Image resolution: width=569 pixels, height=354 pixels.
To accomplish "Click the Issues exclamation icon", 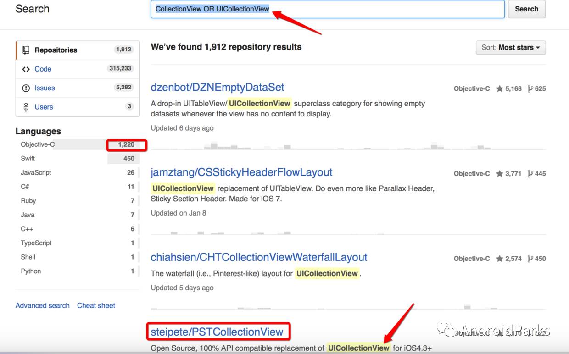I will [x=26, y=88].
